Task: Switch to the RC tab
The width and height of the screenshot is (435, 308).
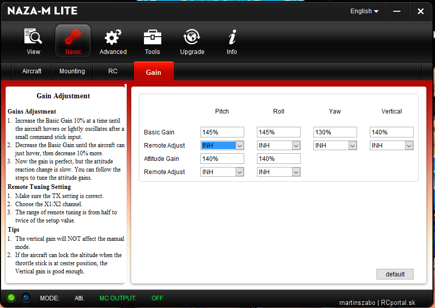Action: point(113,71)
